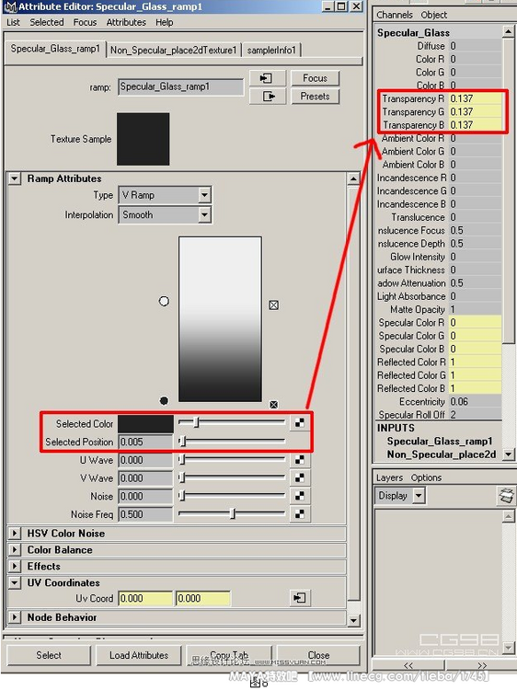Switch to Specular_Glass_ramp1 tab
This screenshot has height=690, width=517.
[55, 49]
